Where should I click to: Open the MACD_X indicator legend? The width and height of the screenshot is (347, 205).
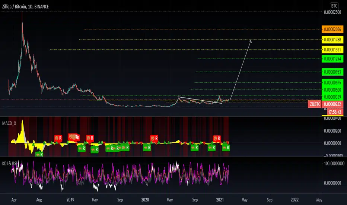[9, 123]
